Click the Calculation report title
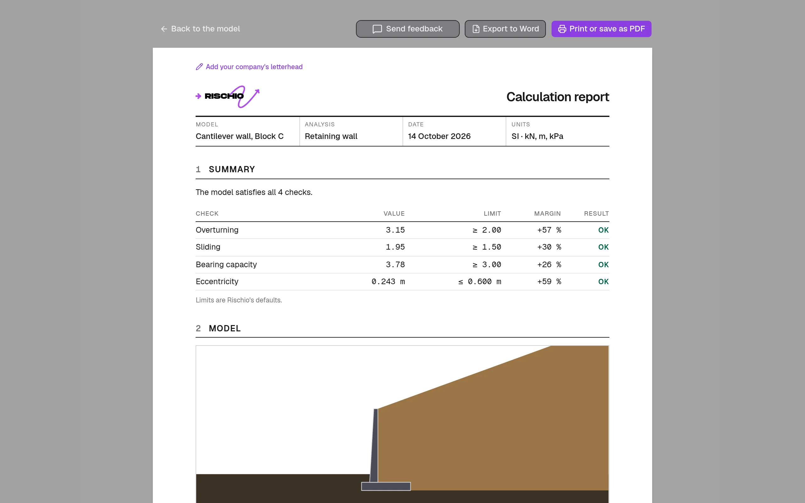805x503 pixels. [558, 97]
